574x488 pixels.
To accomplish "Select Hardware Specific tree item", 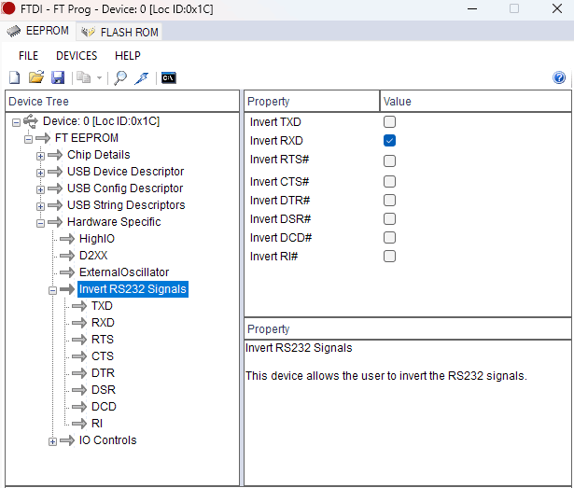I will tap(114, 222).
